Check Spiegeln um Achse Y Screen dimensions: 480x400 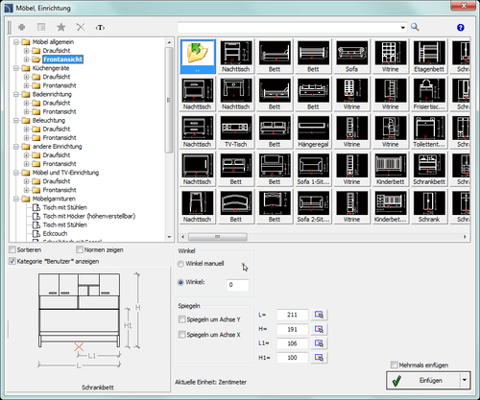(x=181, y=319)
